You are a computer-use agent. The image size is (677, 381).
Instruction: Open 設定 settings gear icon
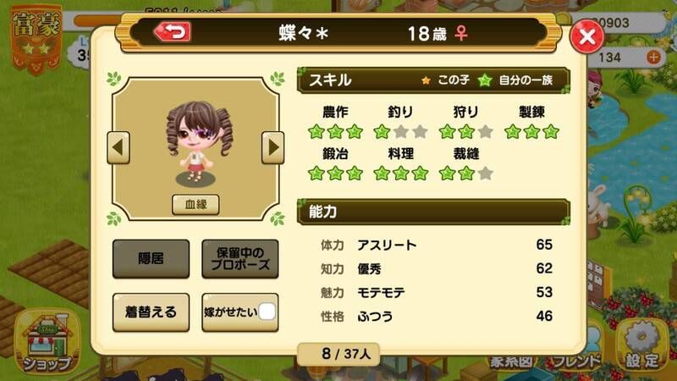[642, 345]
